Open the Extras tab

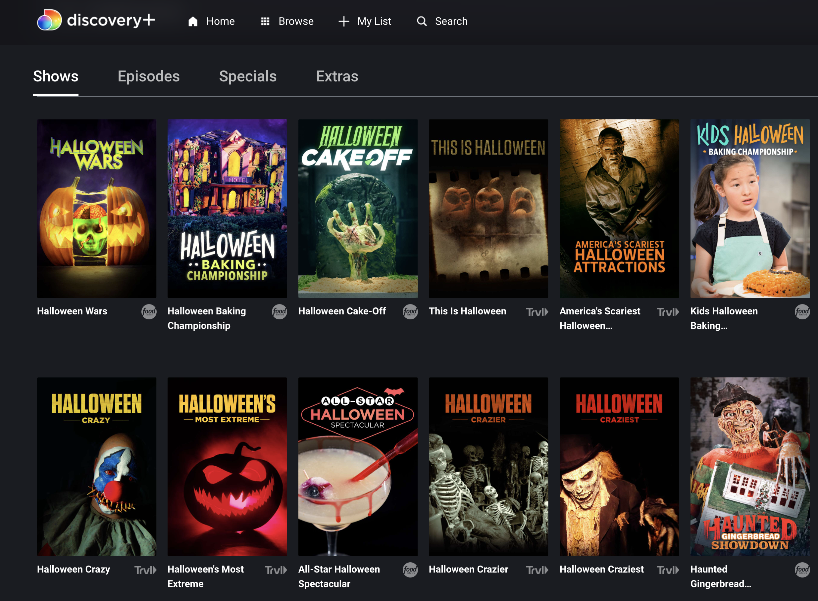coord(337,76)
